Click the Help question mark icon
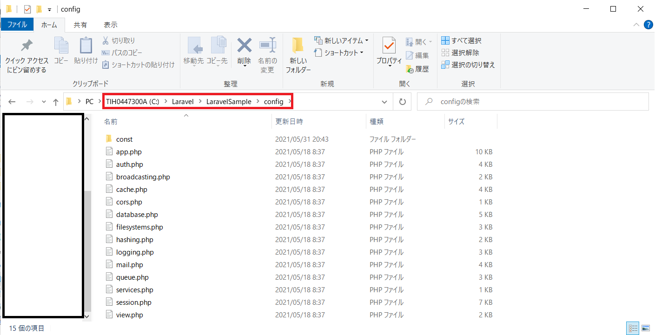The image size is (655, 335). click(x=648, y=25)
